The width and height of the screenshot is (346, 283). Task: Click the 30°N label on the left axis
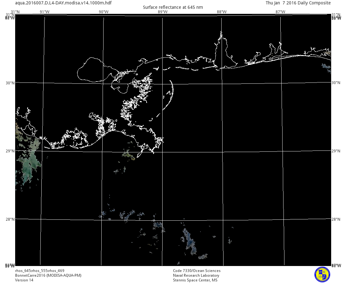(x=10, y=83)
